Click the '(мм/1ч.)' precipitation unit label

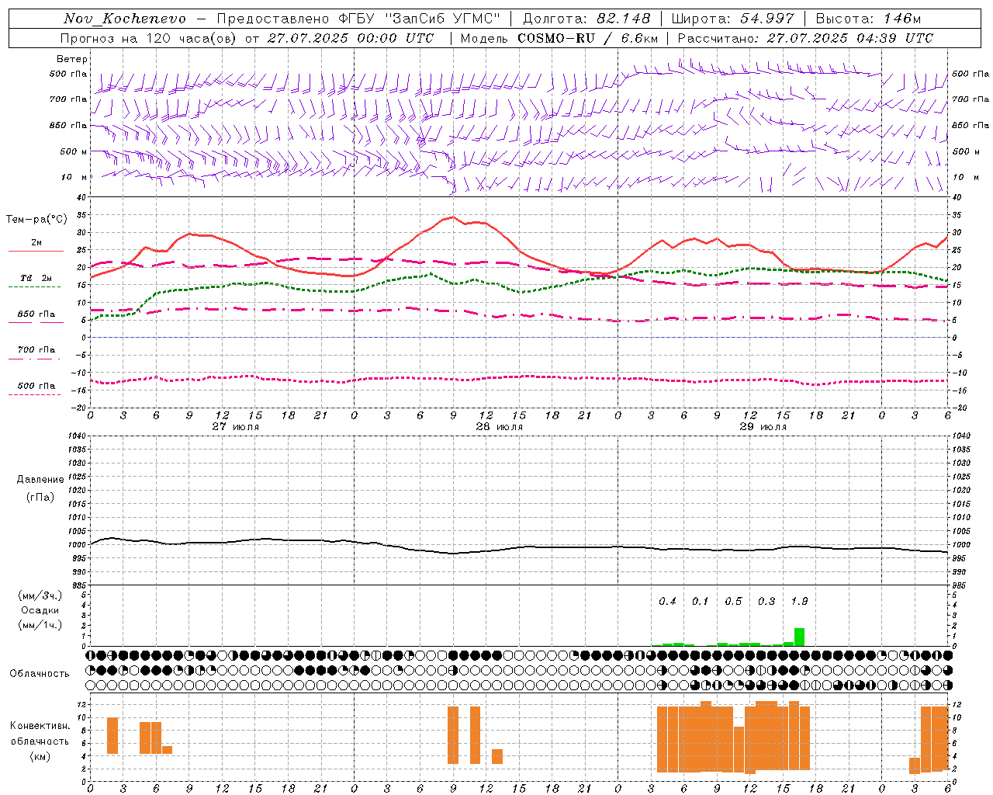tap(40, 625)
